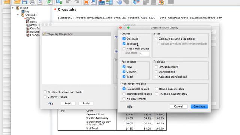This screenshot has height=135, width=240.
Task: Click the Less than value field
Action: [x=144, y=54]
